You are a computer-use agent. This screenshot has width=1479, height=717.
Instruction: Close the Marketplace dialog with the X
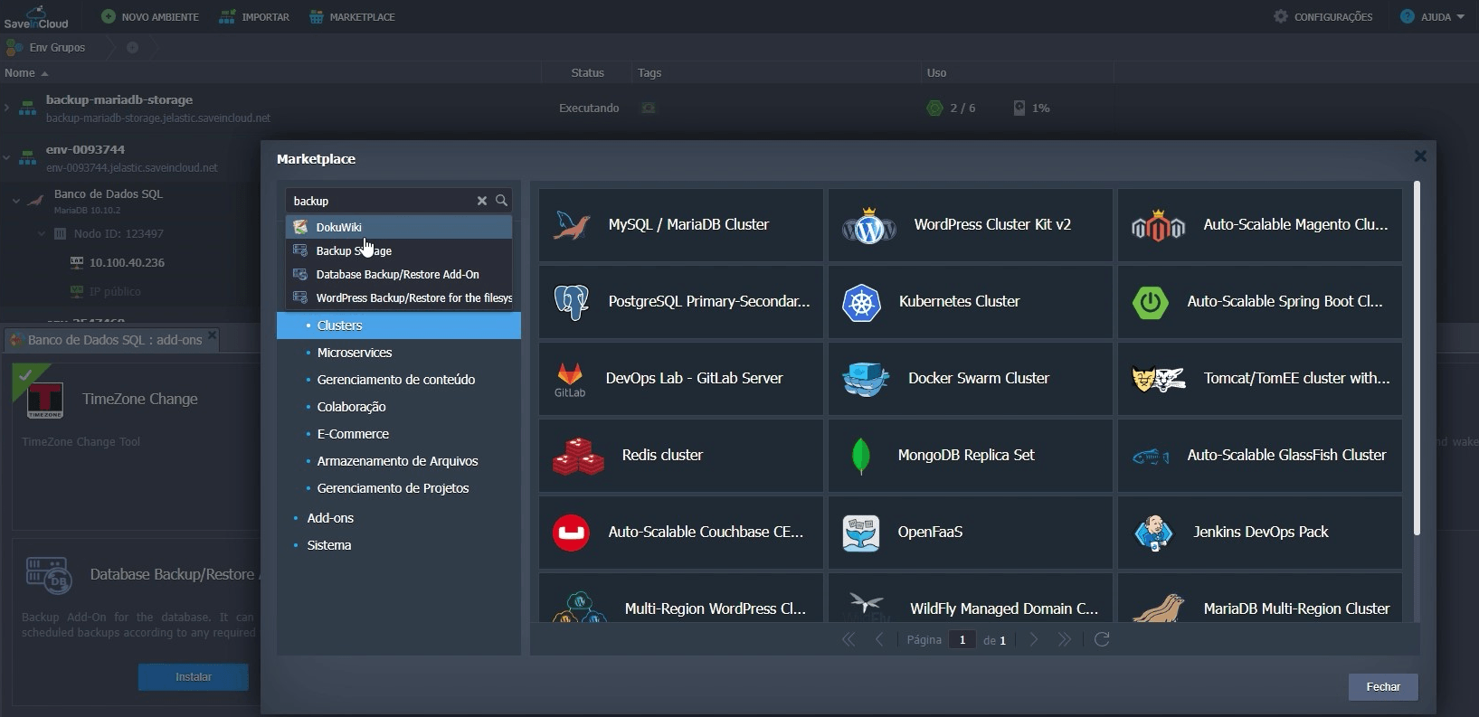click(1420, 156)
